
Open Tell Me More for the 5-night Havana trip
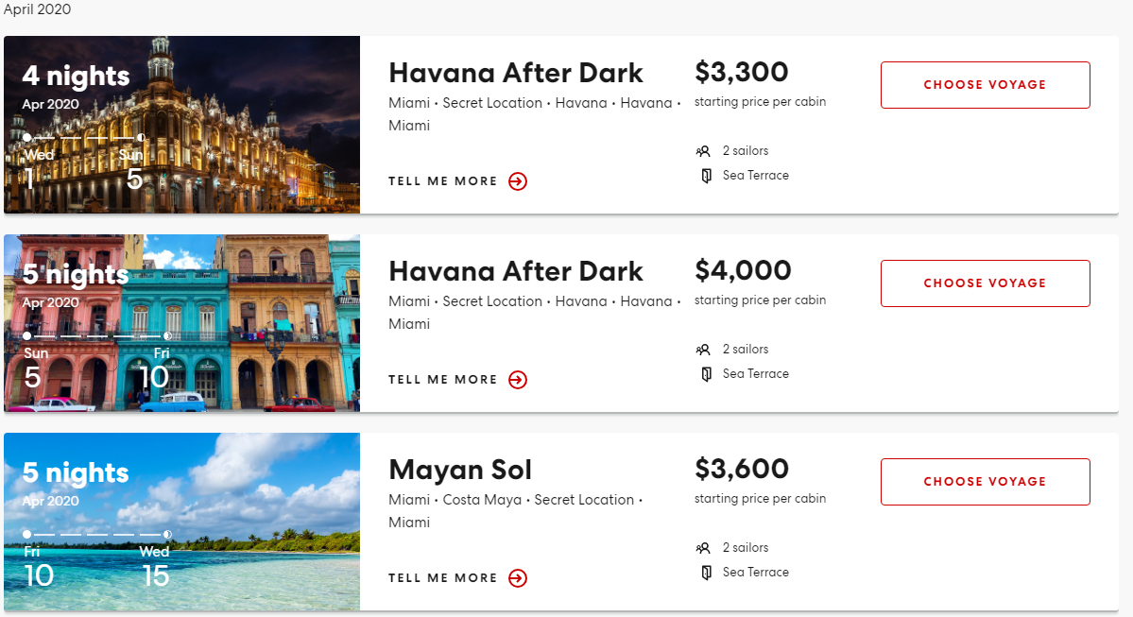click(443, 380)
